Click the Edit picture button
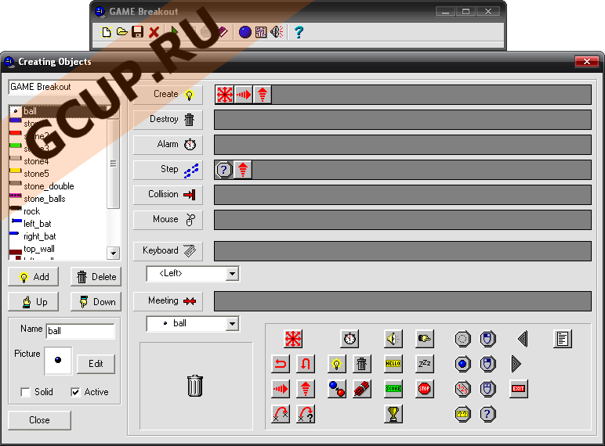 point(96,364)
